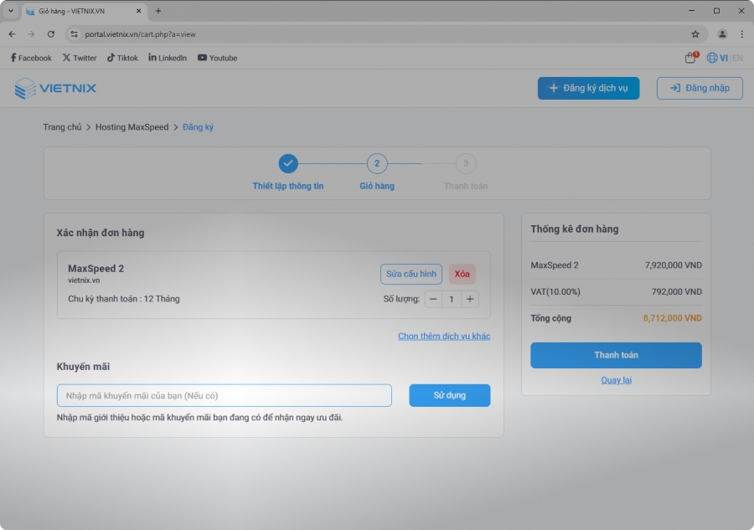Click the promo code input field

(224, 395)
